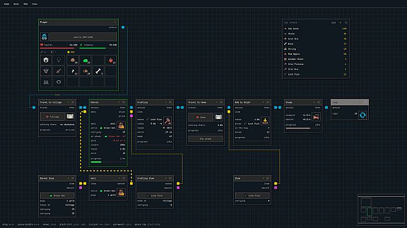Click the pin icon on Sleep node header

coord(314,102)
